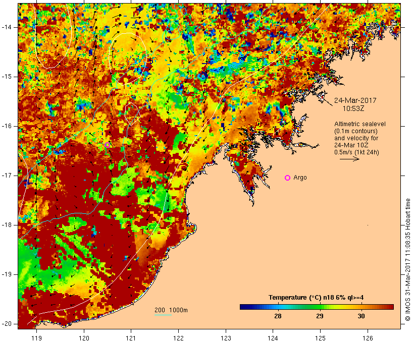Click the '0.5m/s (1kt 24h)' velocity label
This screenshot has height=343, width=414.
coord(357,152)
